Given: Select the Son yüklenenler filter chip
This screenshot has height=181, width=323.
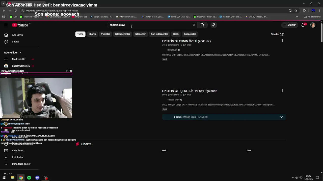Looking at the screenshot, I should tap(159, 34).
